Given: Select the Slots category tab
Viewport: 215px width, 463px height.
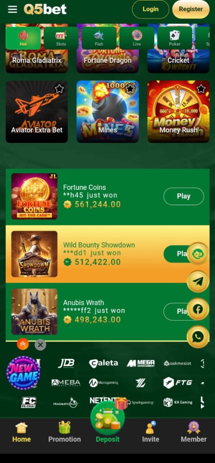Looking at the screenshot, I should coord(61,38).
